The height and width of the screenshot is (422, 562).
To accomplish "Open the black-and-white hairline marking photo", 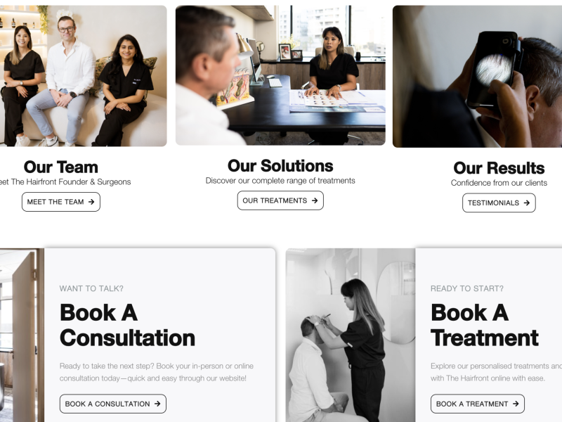I will tap(351, 335).
